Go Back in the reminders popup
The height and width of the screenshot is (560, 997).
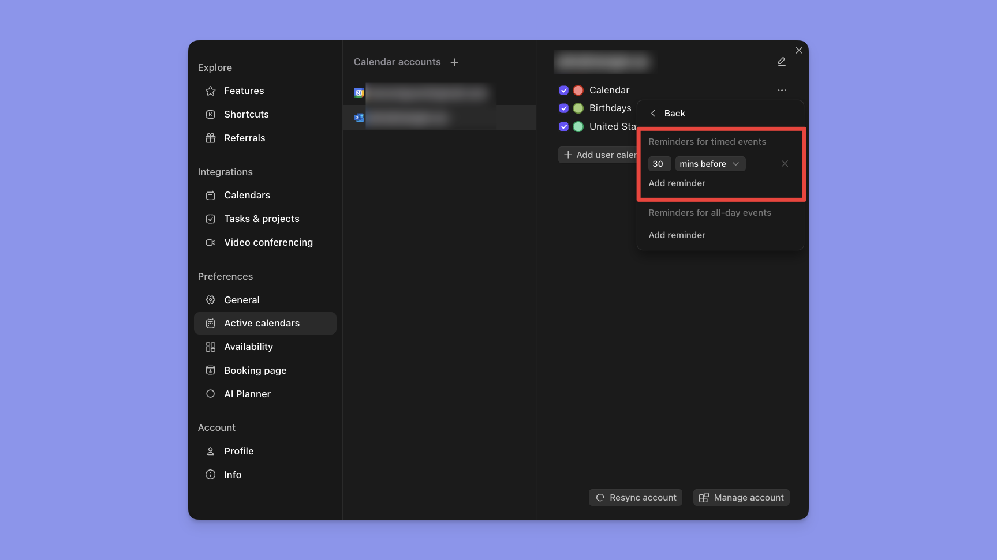[668, 113]
